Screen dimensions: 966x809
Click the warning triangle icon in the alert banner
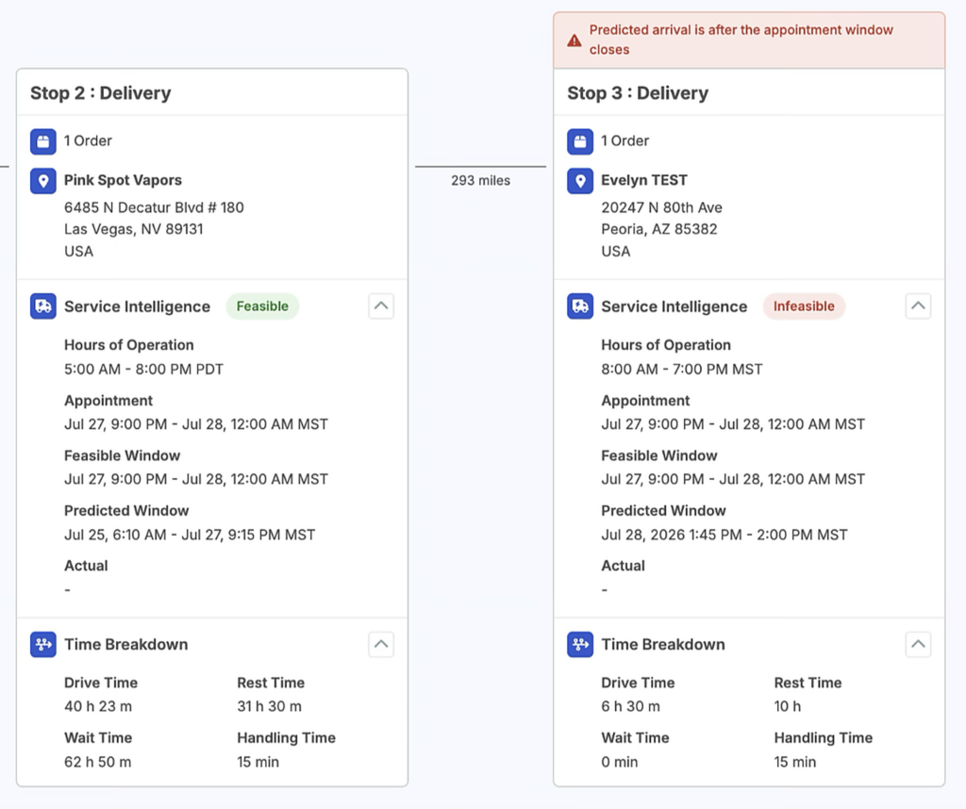pyautogui.click(x=575, y=41)
